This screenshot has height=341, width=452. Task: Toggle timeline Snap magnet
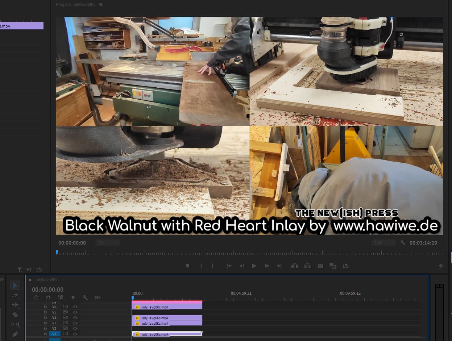[48, 298]
